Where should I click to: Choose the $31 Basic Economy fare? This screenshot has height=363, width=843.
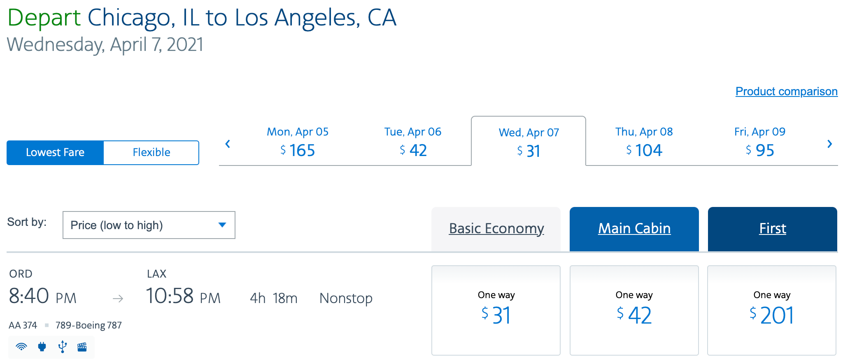(496, 310)
